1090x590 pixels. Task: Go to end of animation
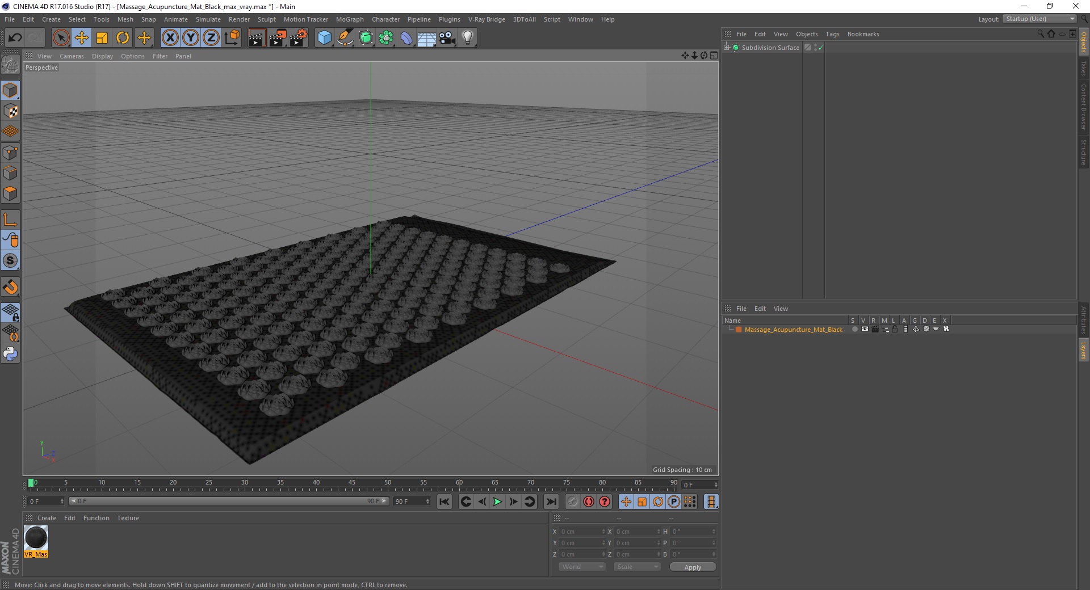click(x=551, y=501)
